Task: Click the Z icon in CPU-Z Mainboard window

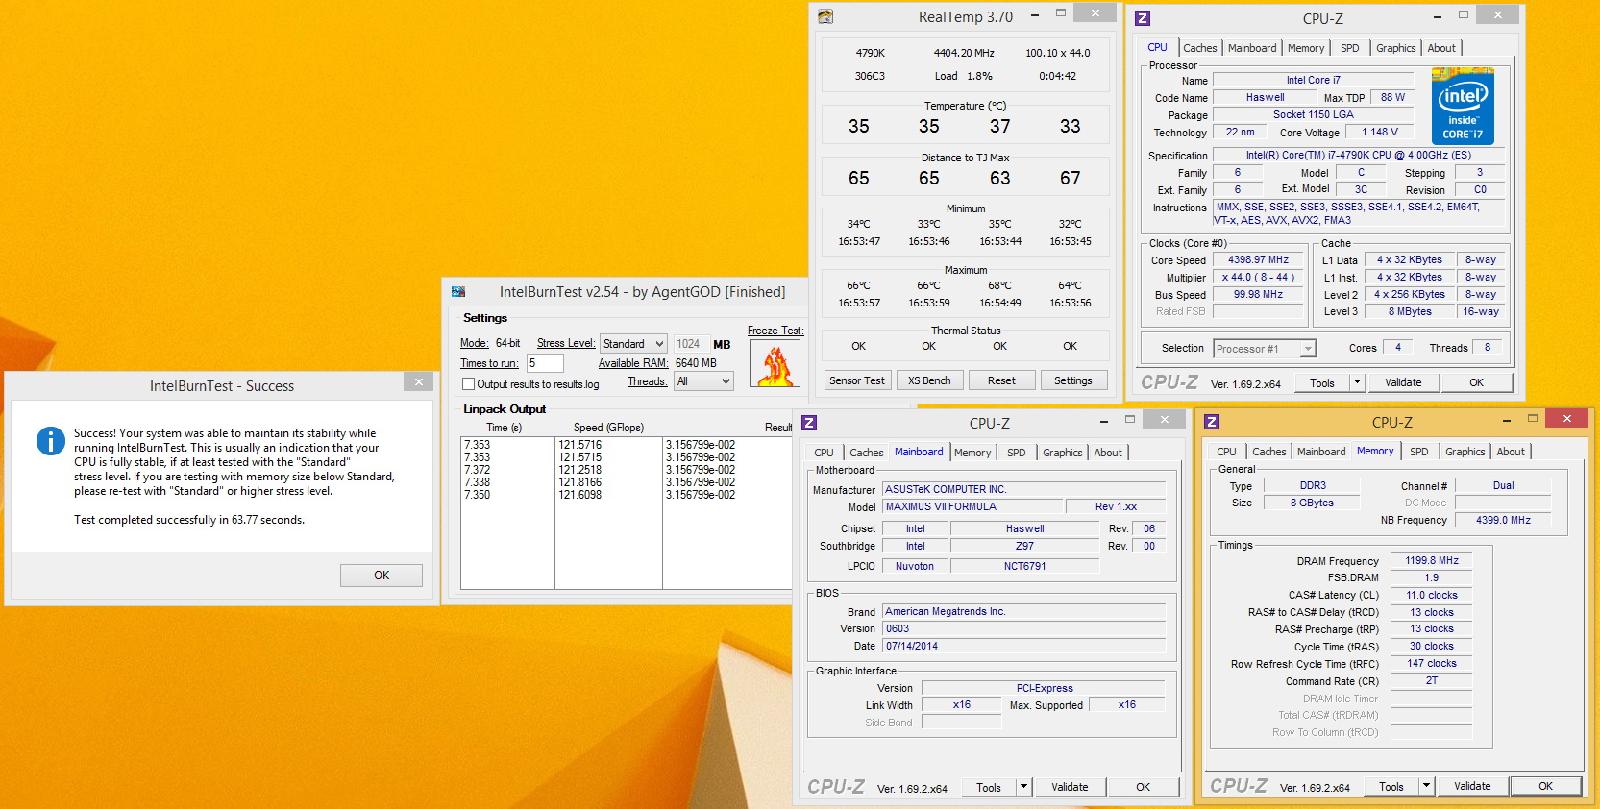Action: [x=809, y=423]
